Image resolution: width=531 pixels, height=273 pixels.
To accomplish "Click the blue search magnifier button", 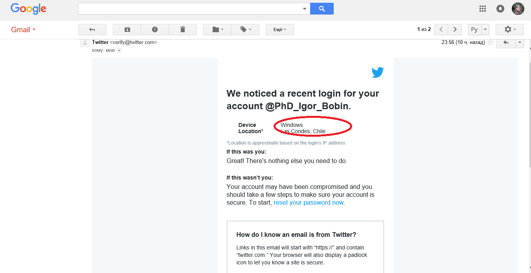I will (322, 9).
